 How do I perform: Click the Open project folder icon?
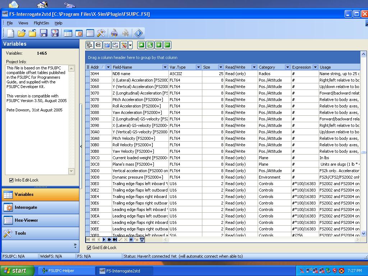pyautogui.click(x=21, y=33)
